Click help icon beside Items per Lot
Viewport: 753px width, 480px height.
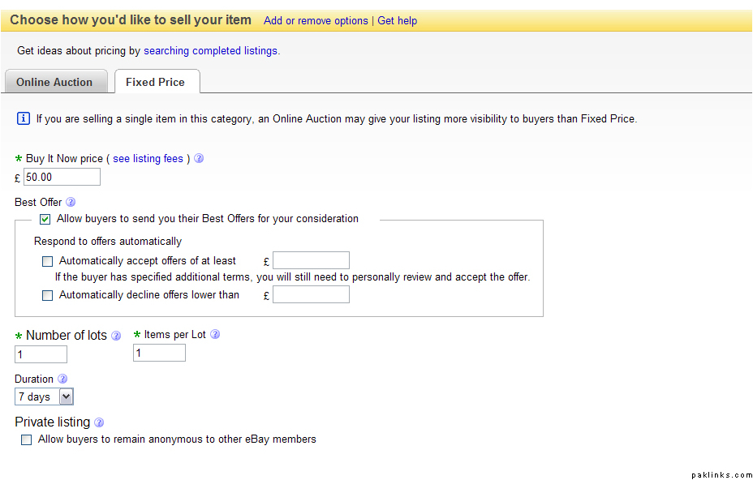(215, 335)
